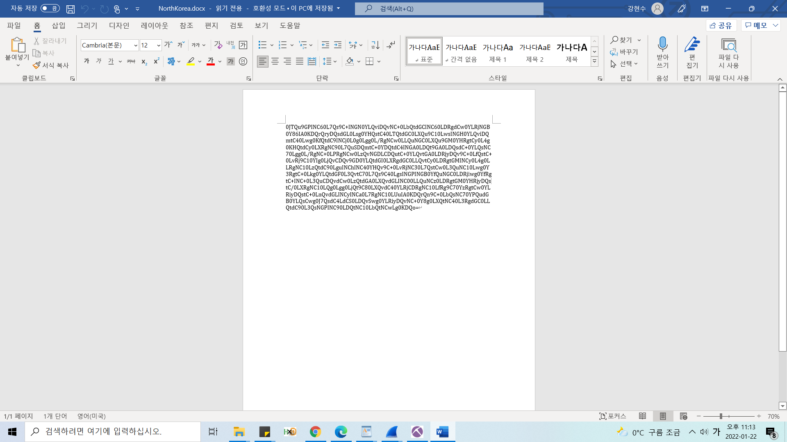The height and width of the screenshot is (442, 787).
Task: Toggle character border button
Action: (243, 45)
